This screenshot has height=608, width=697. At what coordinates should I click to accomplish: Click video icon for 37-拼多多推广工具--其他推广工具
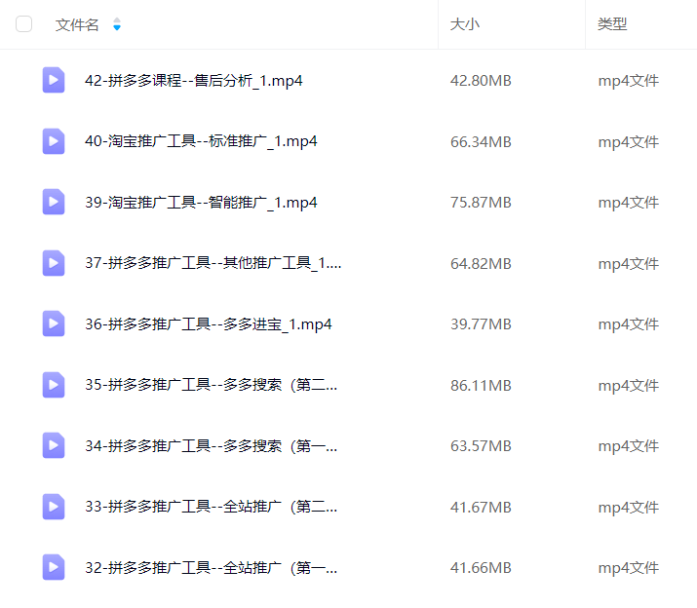pos(54,263)
